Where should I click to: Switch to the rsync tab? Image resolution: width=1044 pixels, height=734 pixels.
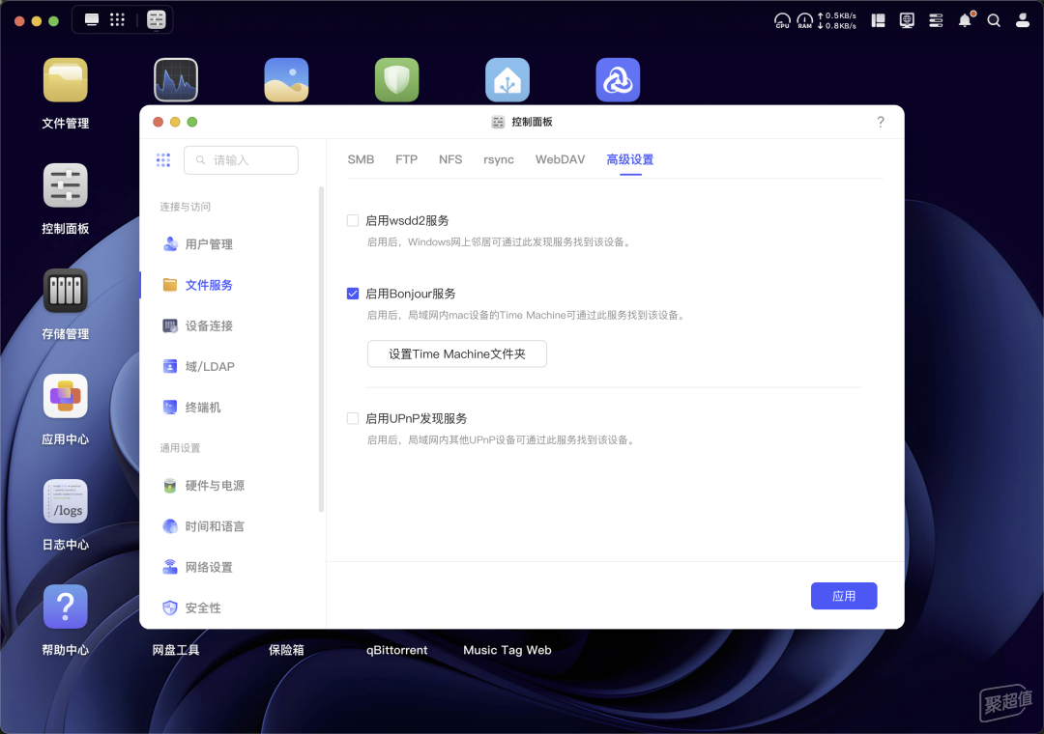click(x=499, y=159)
